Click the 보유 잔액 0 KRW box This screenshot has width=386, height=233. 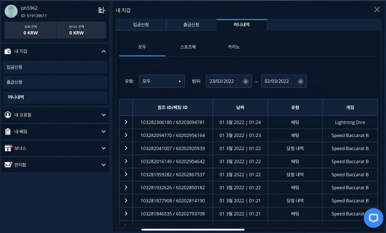tap(31, 30)
